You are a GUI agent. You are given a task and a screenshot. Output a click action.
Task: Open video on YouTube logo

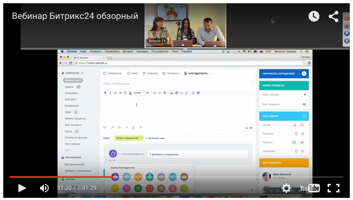pos(310,188)
